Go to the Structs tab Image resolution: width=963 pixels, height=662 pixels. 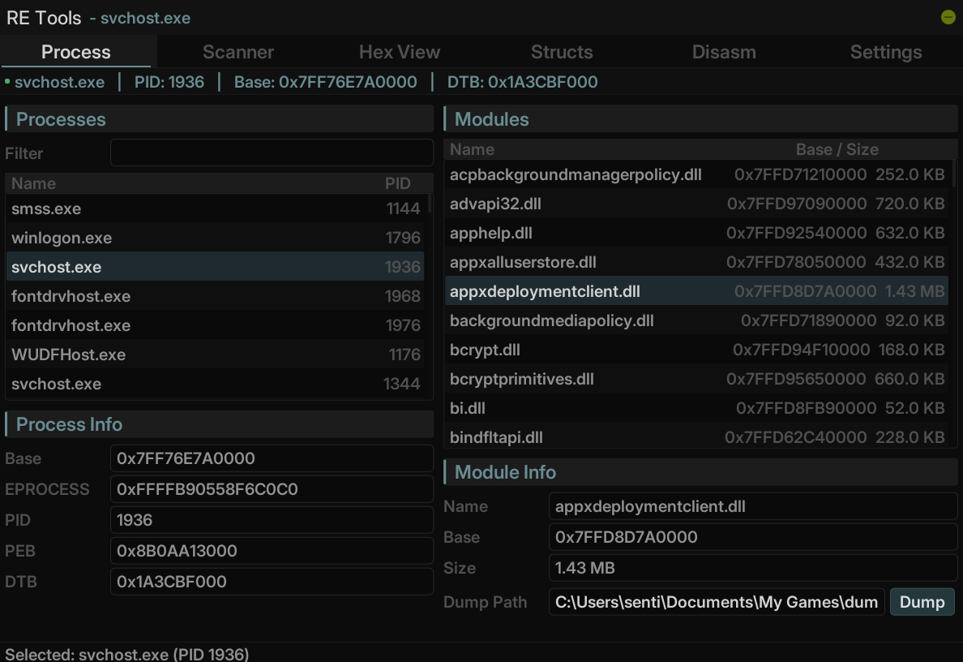(561, 52)
